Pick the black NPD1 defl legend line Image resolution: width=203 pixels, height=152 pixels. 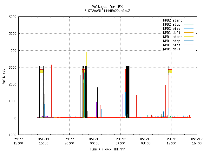(x=189, y=49)
